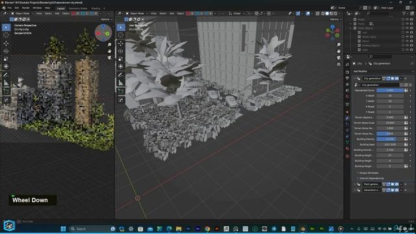Open Options dropdown in main viewport
The image size is (416, 234).
(335, 19)
